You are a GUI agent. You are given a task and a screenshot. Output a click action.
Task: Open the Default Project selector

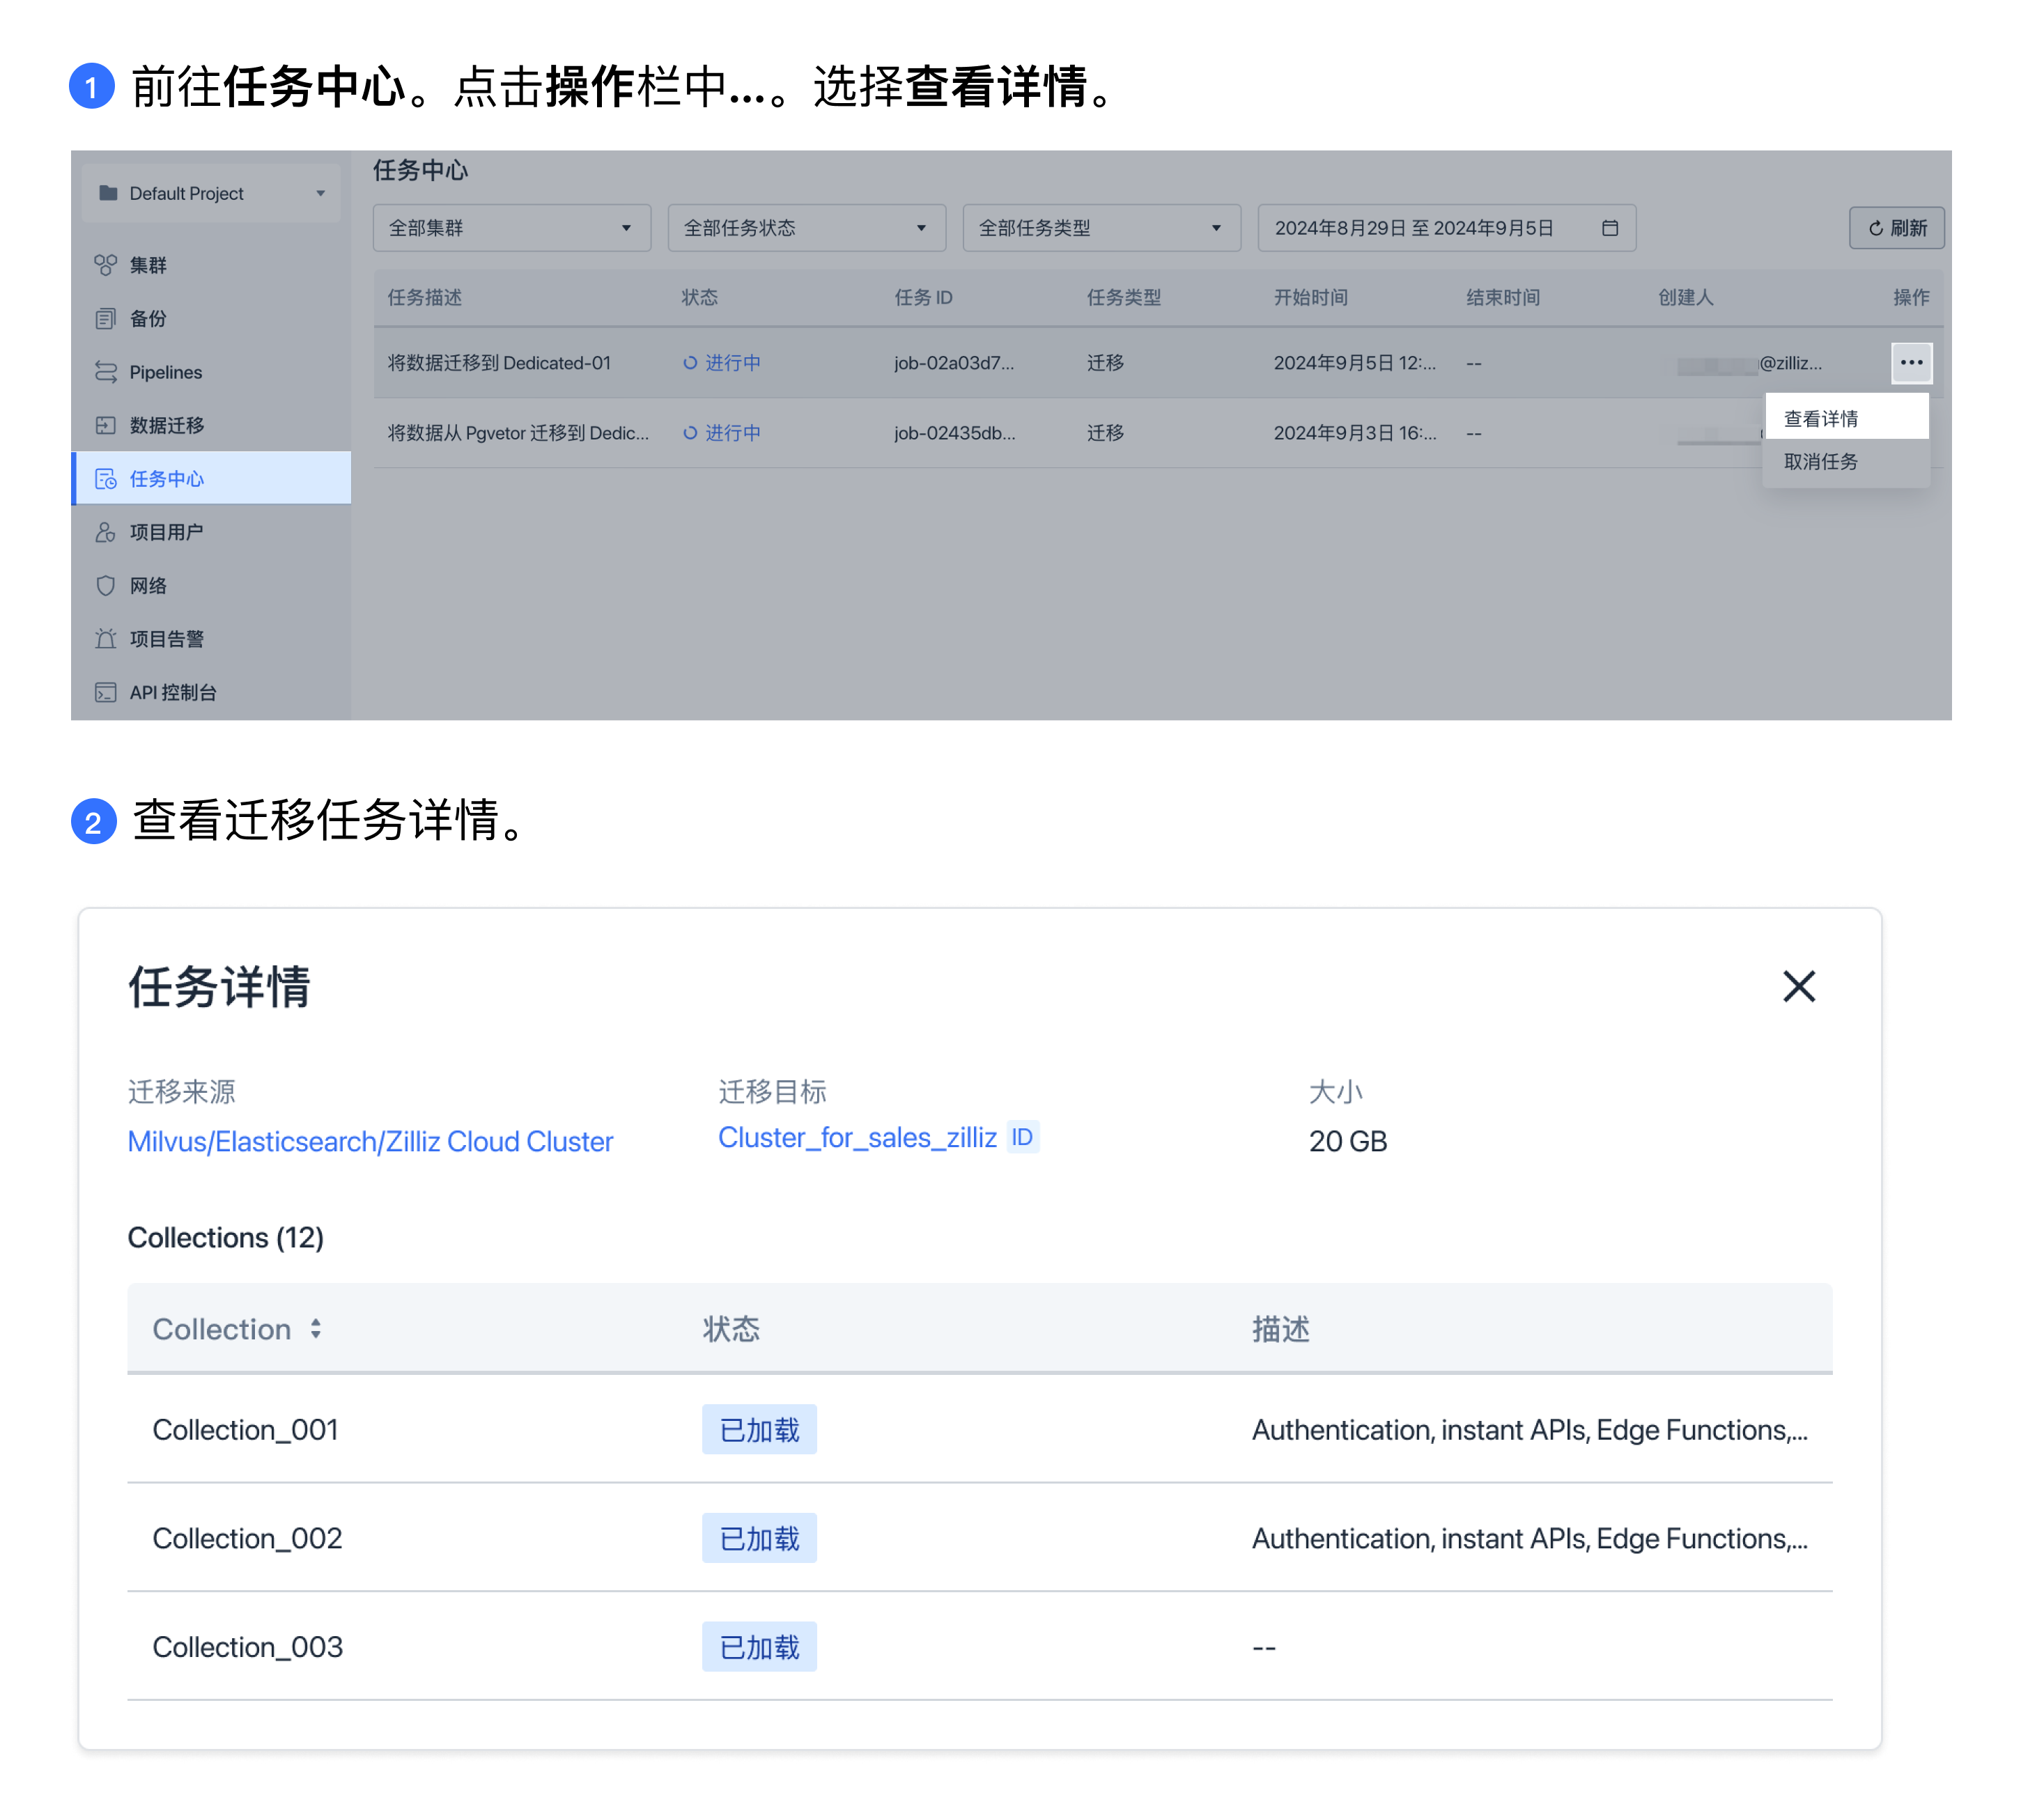coord(211,193)
